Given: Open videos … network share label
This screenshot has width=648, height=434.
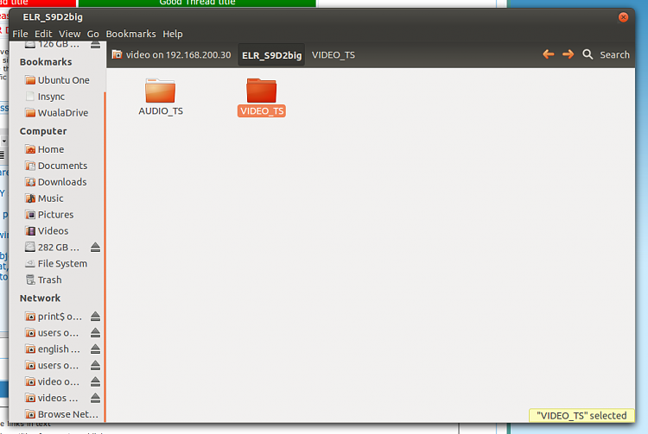Looking at the screenshot, I should (x=58, y=398).
